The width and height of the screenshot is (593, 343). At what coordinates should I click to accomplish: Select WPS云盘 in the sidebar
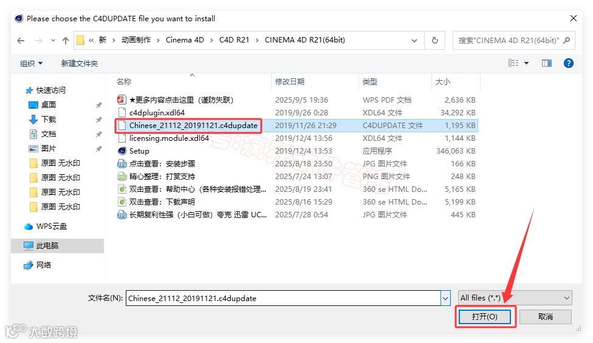click(52, 226)
